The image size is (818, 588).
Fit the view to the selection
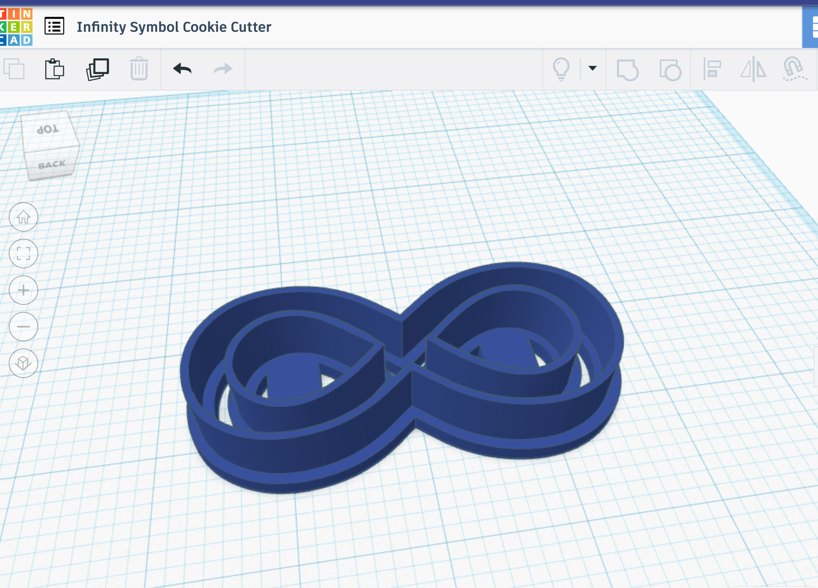click(23, 253)
